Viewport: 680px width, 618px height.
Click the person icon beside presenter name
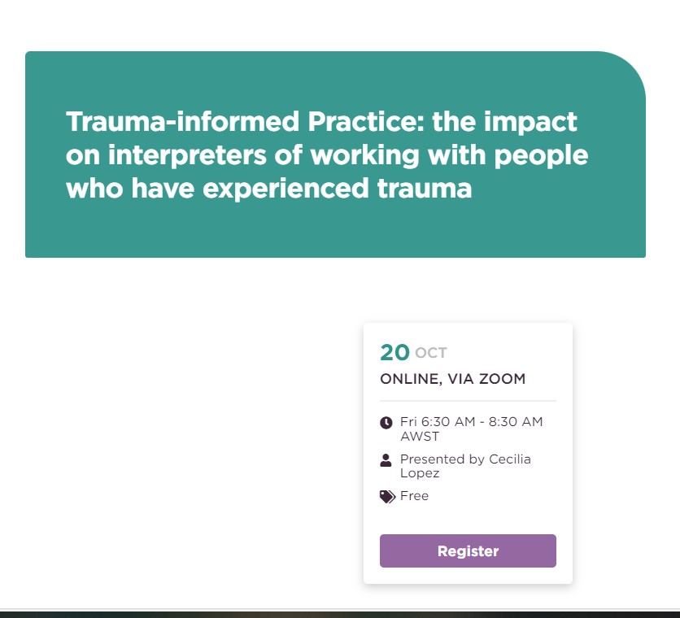386,460
